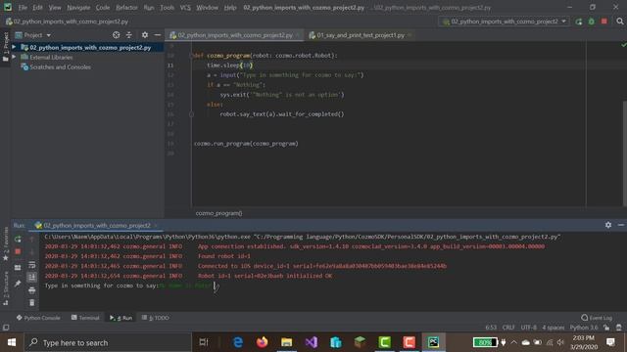Viewport: 627px width, 352px height.
Task: Open the Event Log
Action: pyautogui.click(x=597, y=318)
